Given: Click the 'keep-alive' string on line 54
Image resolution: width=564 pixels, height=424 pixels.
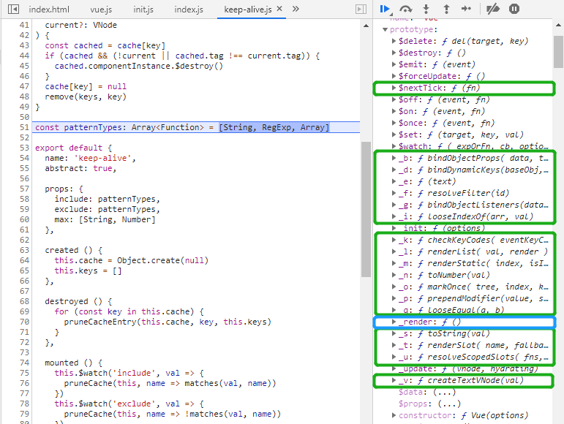Looking at the screenshot, I should coord(103,158).
